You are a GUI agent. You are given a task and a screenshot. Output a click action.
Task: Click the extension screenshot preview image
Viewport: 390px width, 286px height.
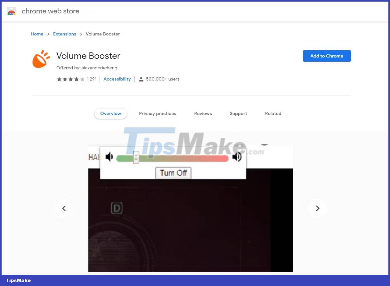[191, 208]
